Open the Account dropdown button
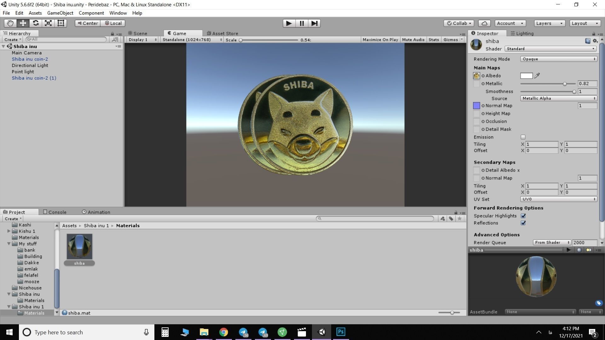605x340 pixels. 510,23
